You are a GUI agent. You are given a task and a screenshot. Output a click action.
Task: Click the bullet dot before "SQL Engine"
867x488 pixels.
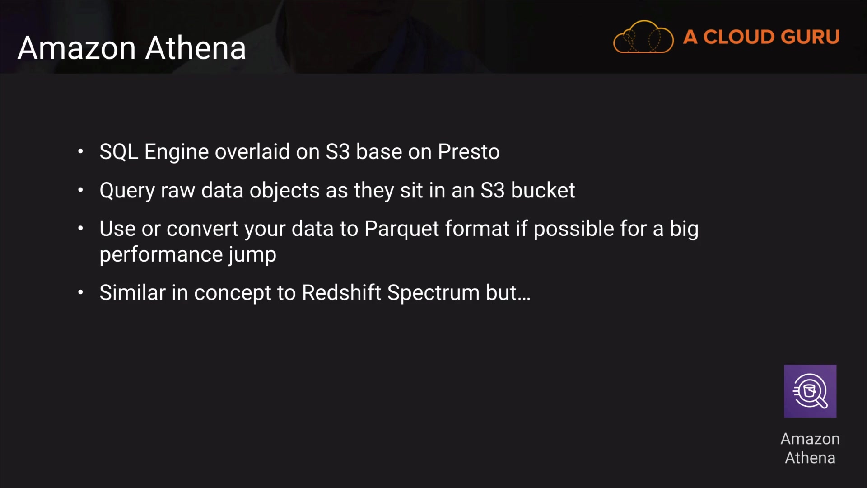click(x=80, y=151)
